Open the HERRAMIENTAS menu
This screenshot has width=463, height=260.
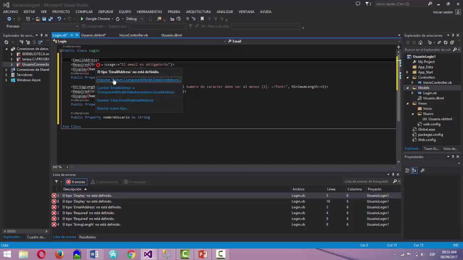(x=149, y=12)
